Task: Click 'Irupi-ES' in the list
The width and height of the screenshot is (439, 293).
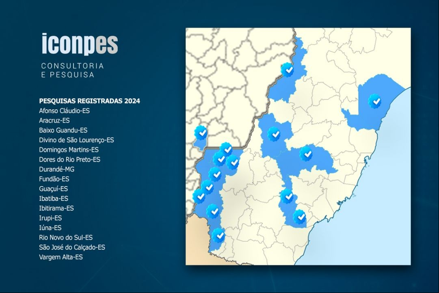Action: tap(50, 218)
